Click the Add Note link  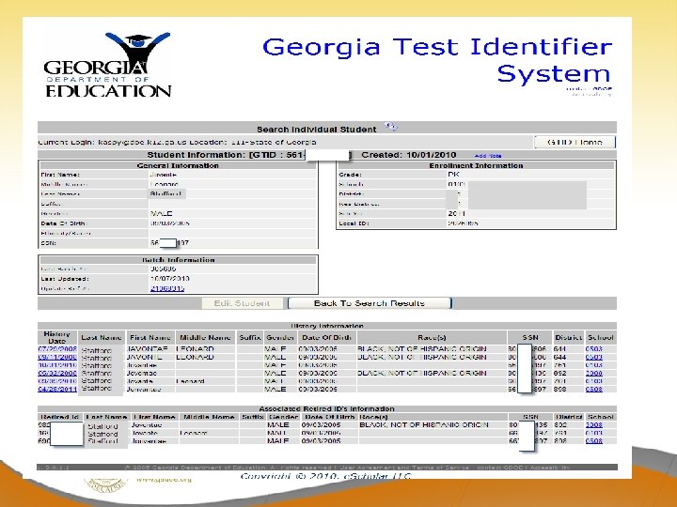coord(488,156)
